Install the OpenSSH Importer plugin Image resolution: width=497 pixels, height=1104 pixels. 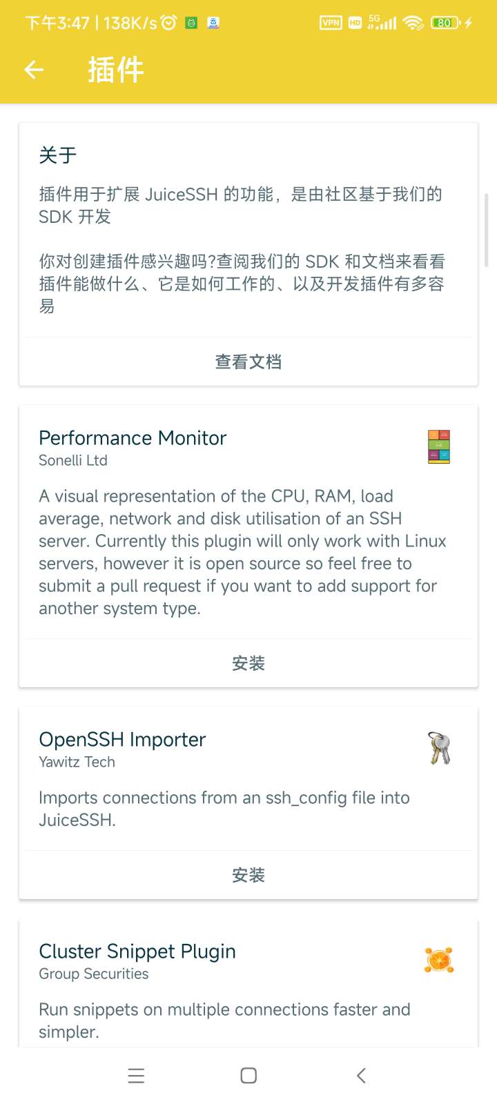[x=248, y=875]
